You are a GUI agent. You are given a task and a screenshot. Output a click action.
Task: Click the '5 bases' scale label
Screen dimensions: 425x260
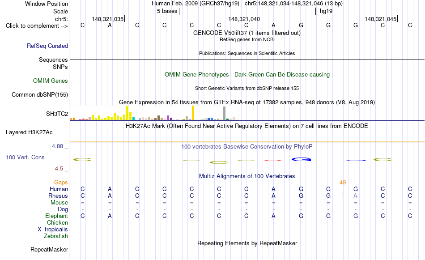coord(167,11)
